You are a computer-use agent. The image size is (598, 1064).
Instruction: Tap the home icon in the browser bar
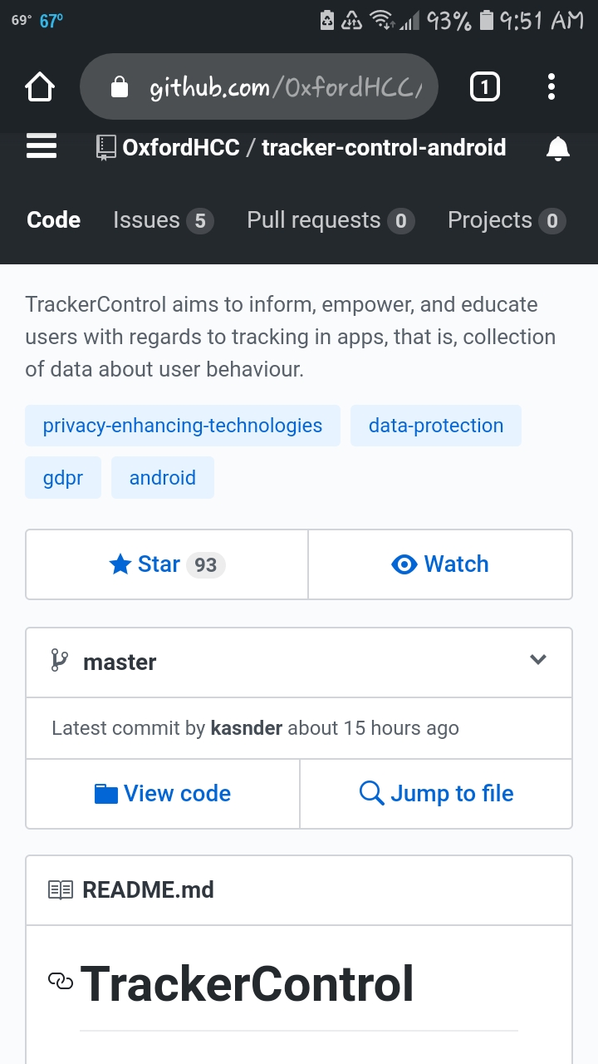(39, 86)
